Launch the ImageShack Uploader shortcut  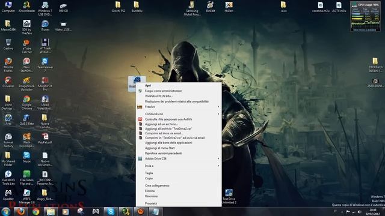[26, 84]
